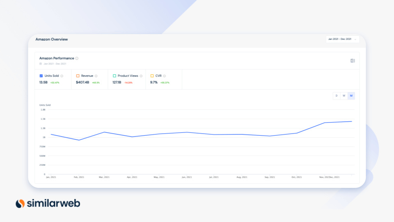The image size is (394, 222).
Task: Click the $407.4B revenue value
Action: click(82, 82)
